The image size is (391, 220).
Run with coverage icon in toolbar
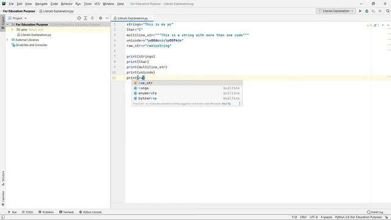[x=373, y=11]
